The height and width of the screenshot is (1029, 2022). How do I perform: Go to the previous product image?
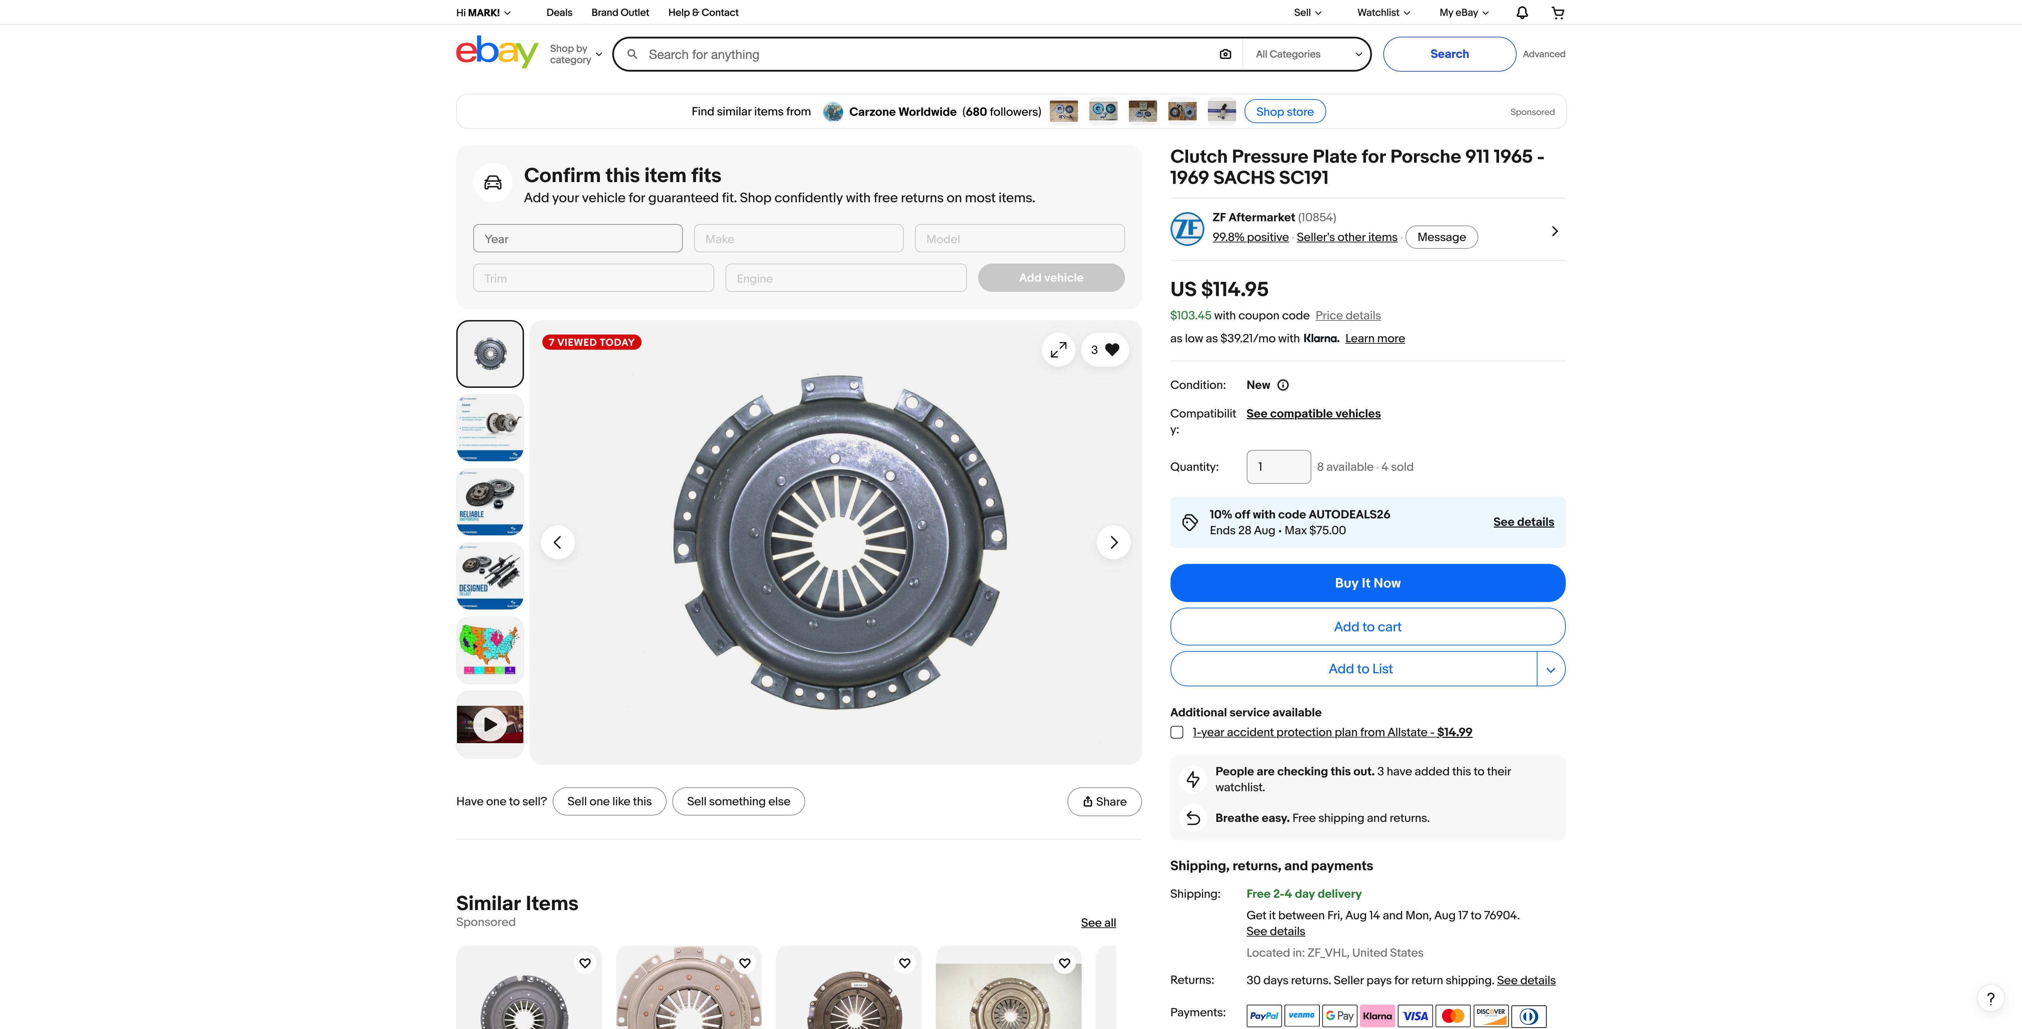pyautogui.click(x=557, y=542)
